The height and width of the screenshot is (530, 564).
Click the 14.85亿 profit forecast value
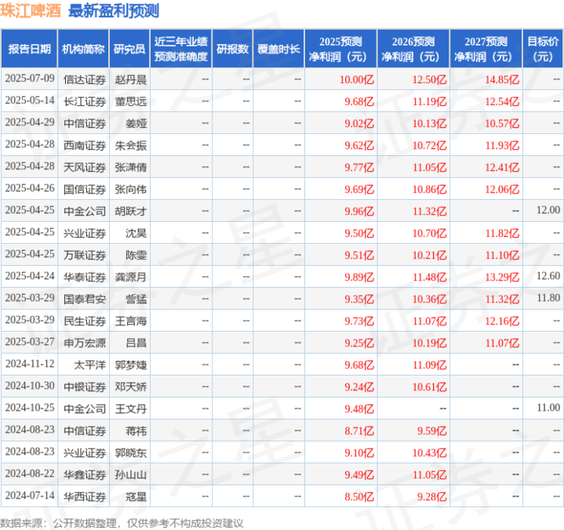coord(502,79)
